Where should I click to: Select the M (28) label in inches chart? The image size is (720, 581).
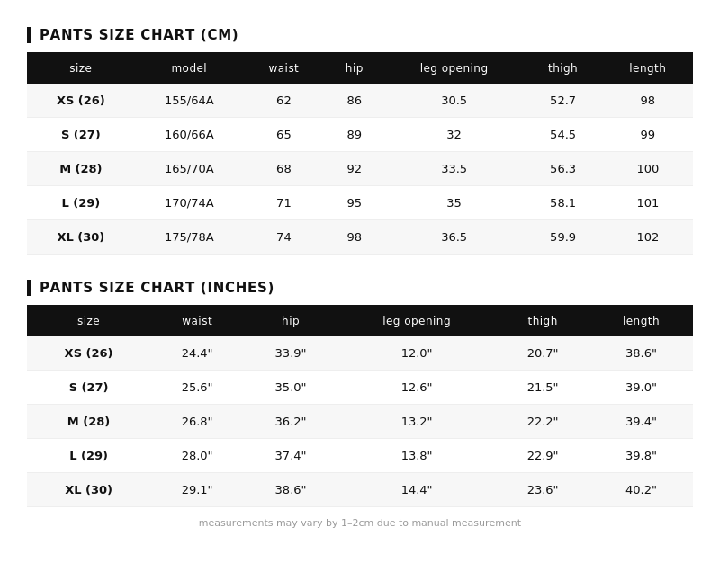click(88, 422)
